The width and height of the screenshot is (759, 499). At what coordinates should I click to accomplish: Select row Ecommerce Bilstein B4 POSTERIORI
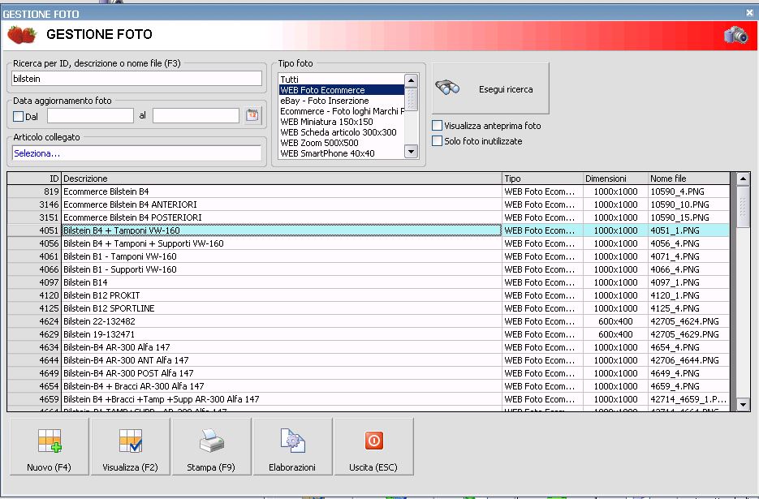(369, 217)
